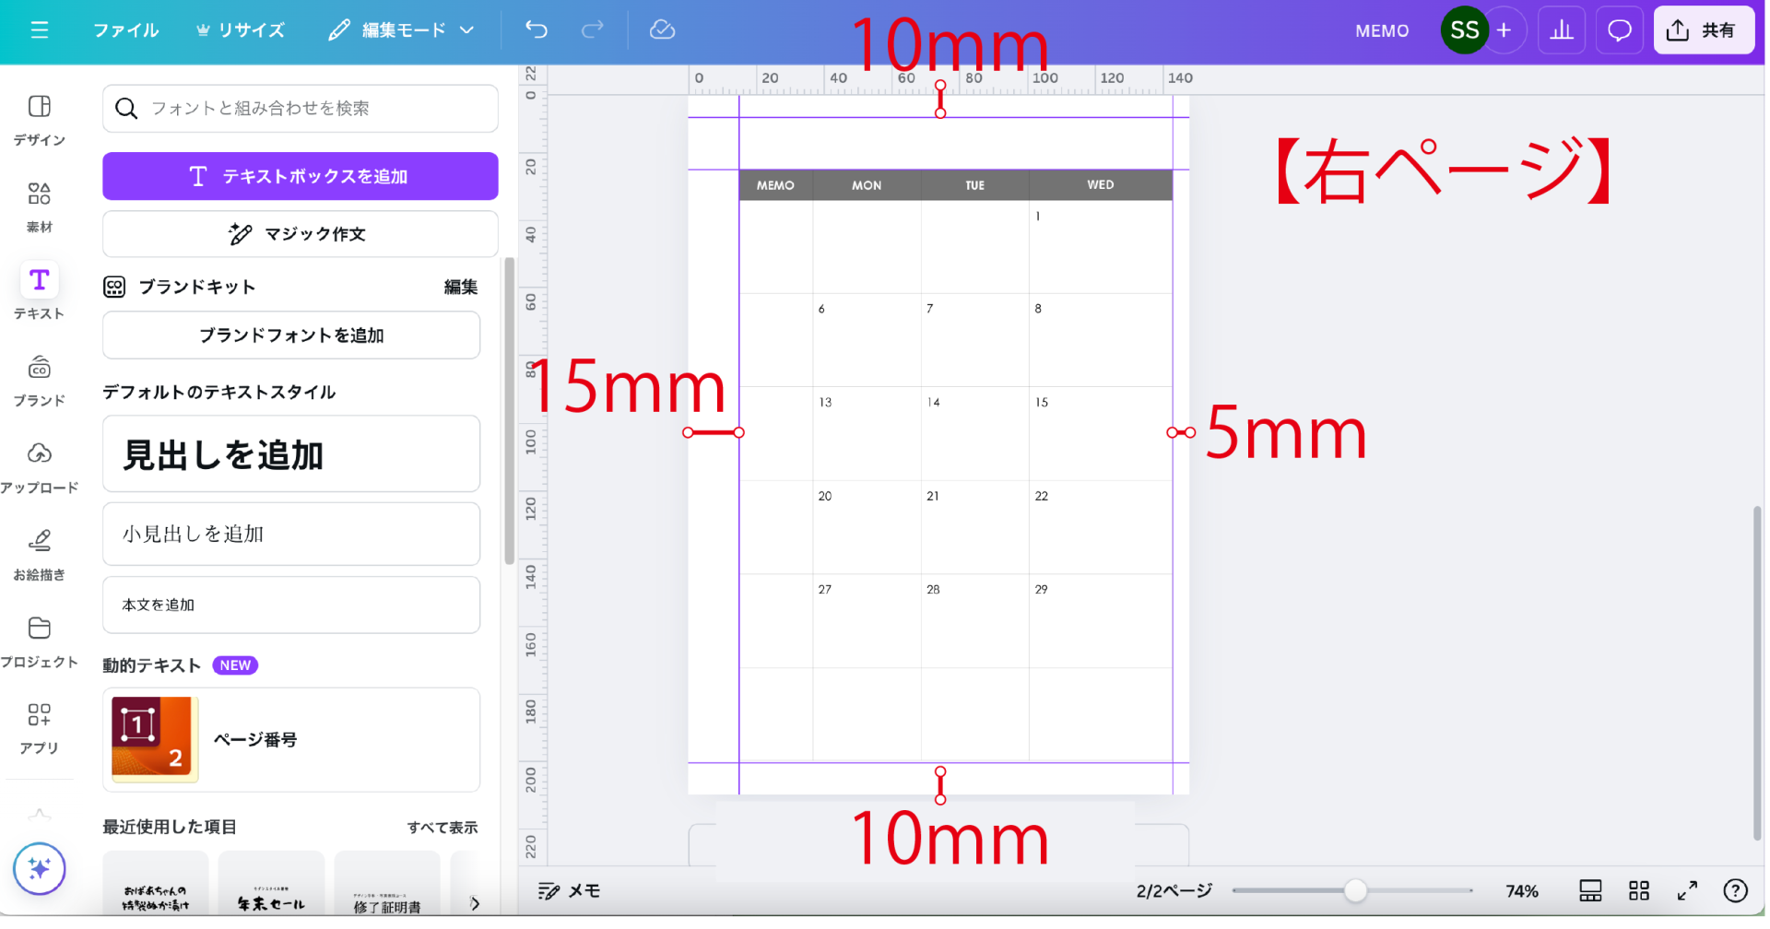Open the comments speech bubble icon
Viewport: 1770px width, 929px height.
pyautogui.click(x=1620, y=30)
